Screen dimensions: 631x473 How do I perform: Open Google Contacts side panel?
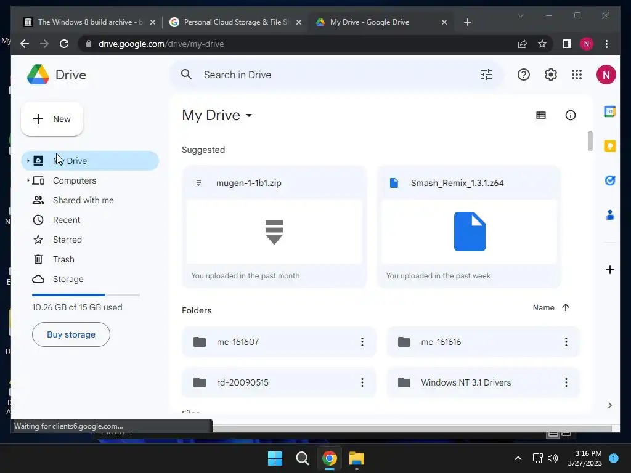click(x=609, y=215)
